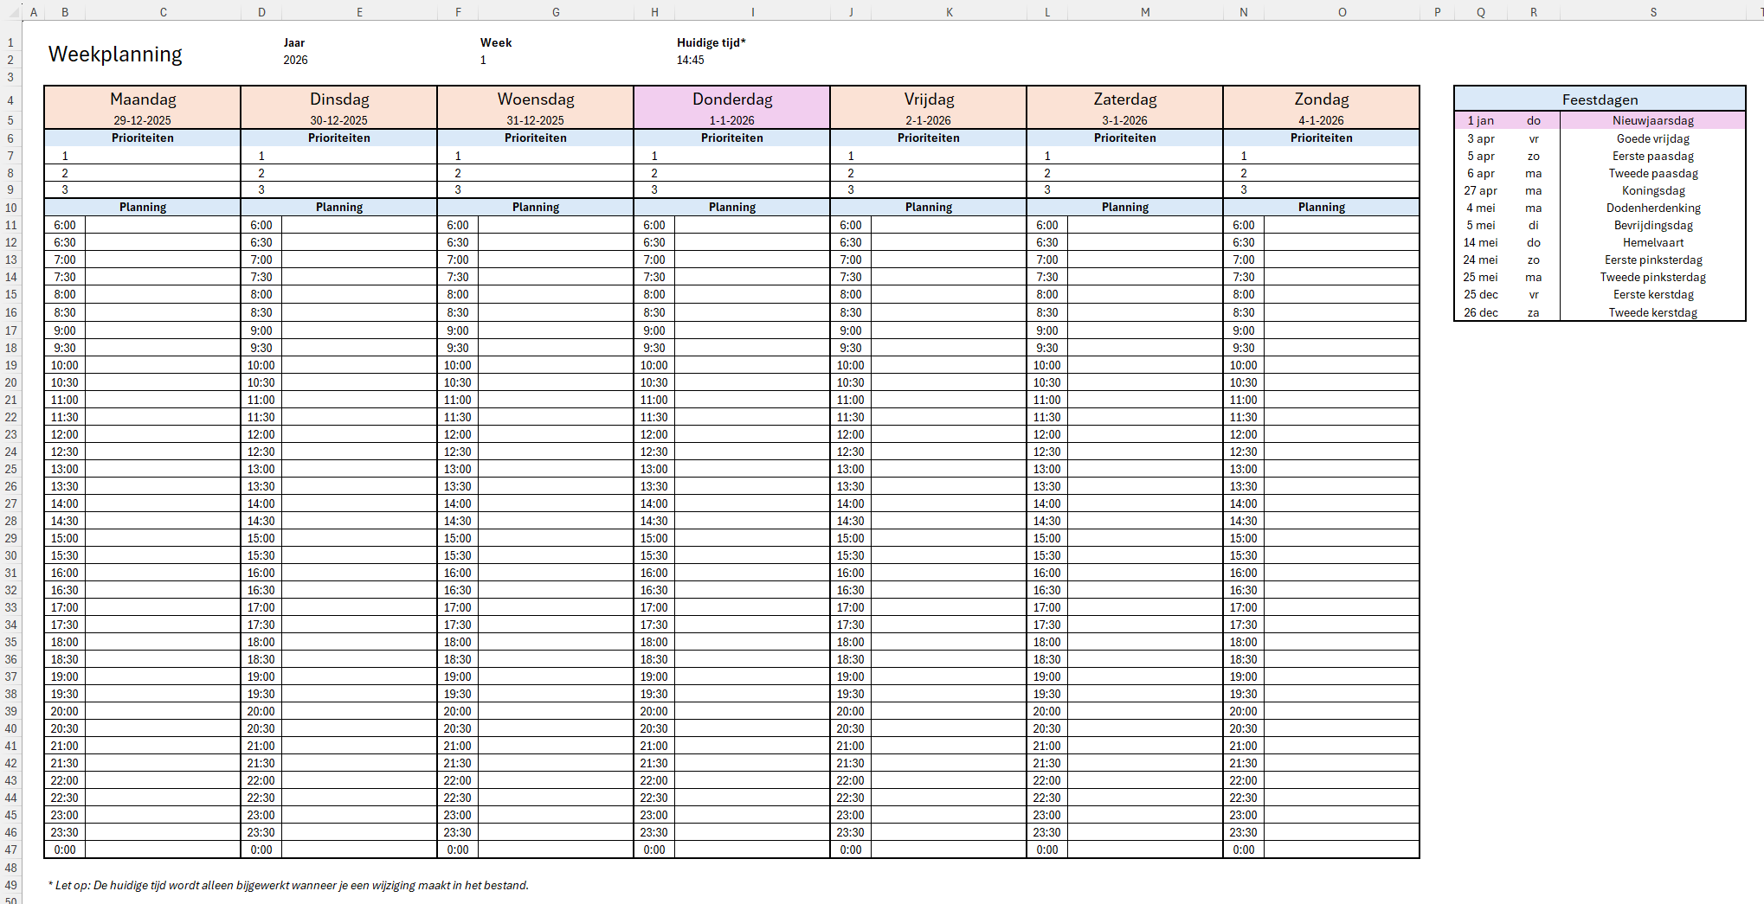Click column header C
This screenshot has height=904, width=1764.
tap(163, 11)
